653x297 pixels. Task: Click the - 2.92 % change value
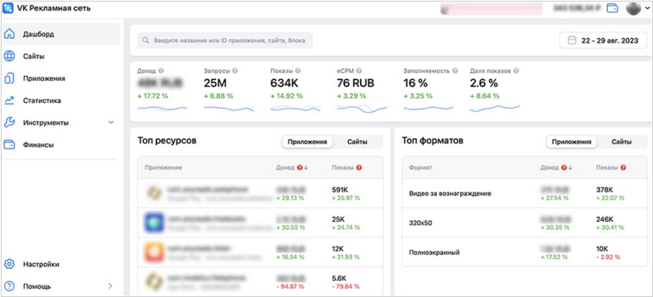[x=609, y=257]
